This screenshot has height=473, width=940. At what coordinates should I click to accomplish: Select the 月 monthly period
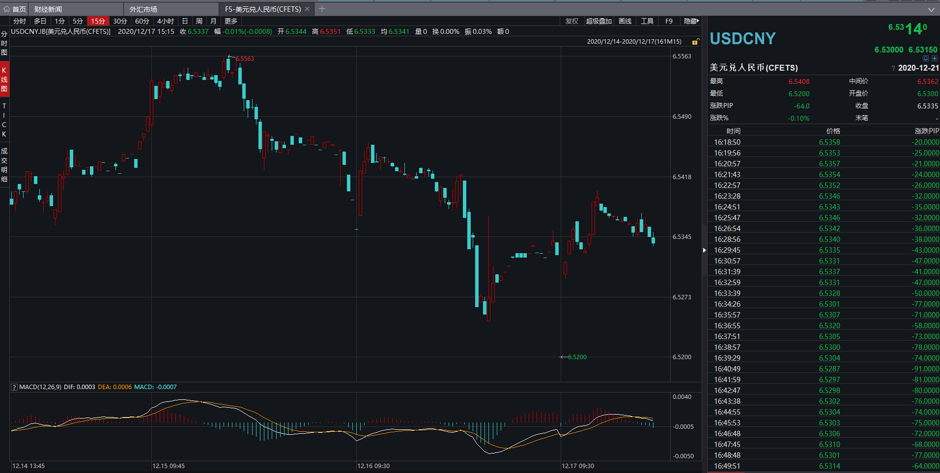point(213,21)
